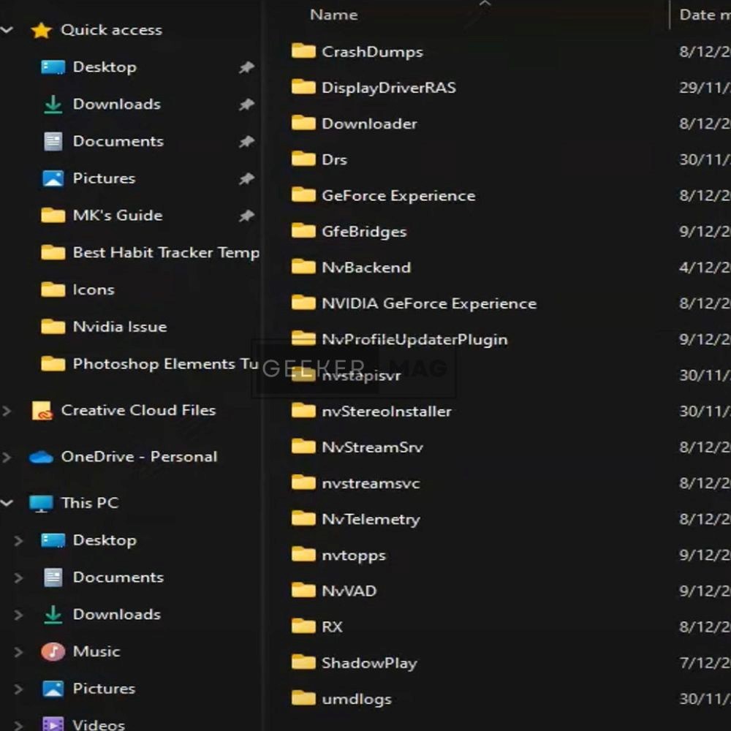Open the Creative Cloud Files icon
Viewport: 731px width, 731px height.
click(x=42, y=411)
